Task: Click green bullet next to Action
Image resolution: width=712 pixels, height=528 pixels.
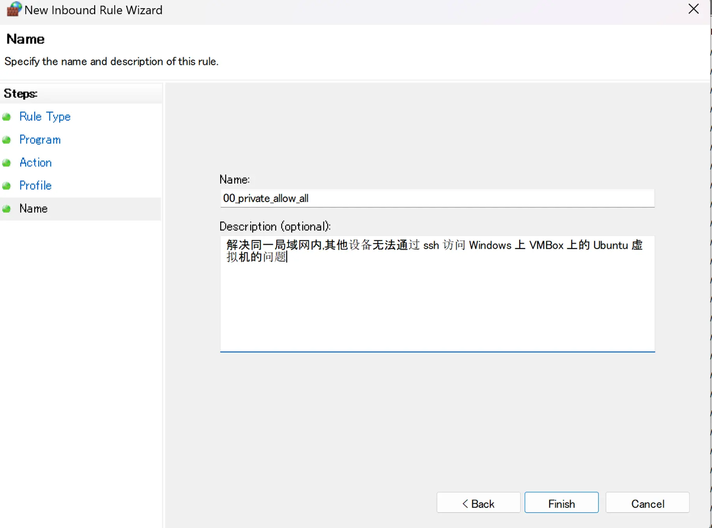Action: (x=6, y=163)
